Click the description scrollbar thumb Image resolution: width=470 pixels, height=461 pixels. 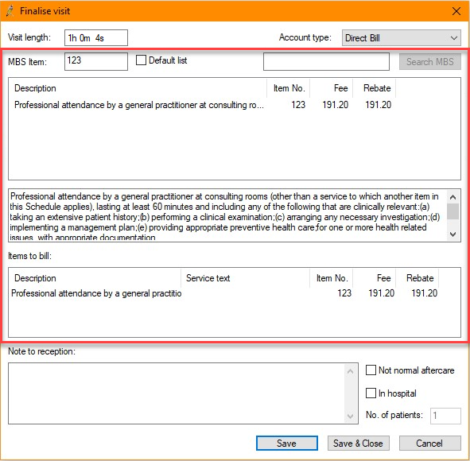pos(453,211)
